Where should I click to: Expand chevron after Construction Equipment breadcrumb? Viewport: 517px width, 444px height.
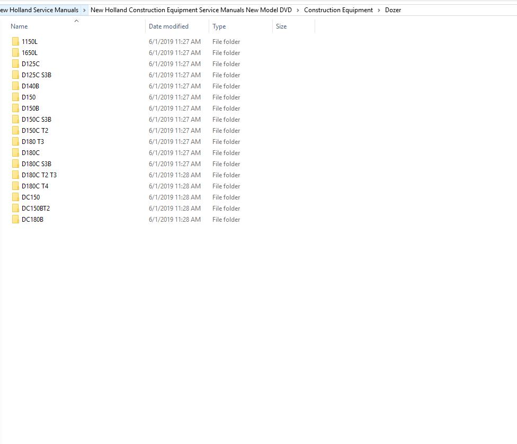[379, 10]
